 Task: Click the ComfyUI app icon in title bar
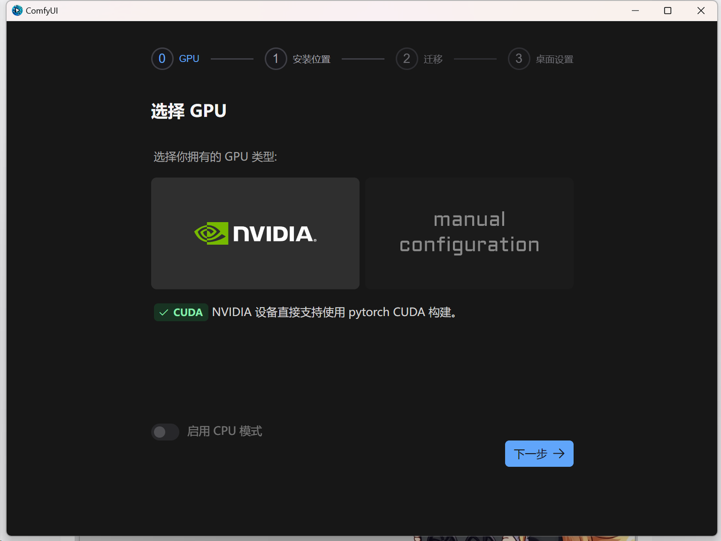pos(18,11)
